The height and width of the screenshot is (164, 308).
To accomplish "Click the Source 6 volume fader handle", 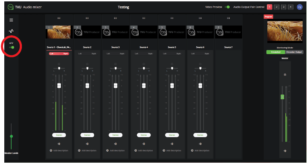I will pos(200,86).
